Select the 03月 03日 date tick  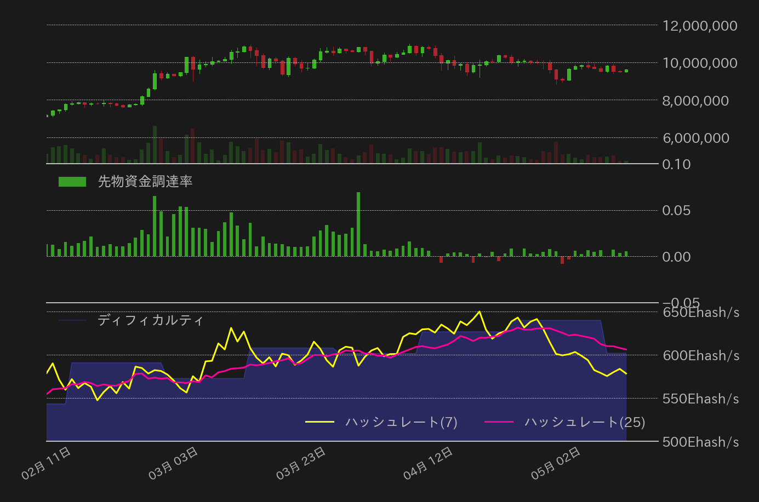coord(173,463)
